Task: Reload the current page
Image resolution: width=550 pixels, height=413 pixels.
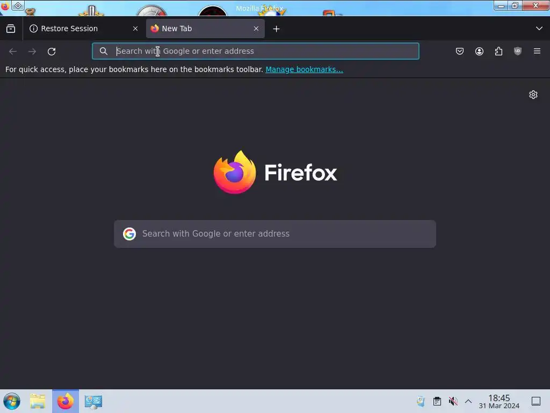Action: (x=52, y=51)
